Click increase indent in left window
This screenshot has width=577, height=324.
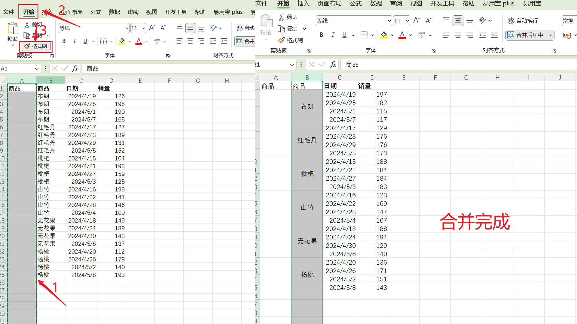tap(224, 41)
